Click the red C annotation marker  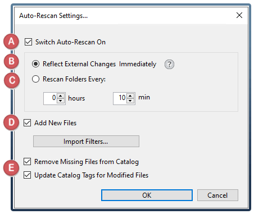coord(12,80)
